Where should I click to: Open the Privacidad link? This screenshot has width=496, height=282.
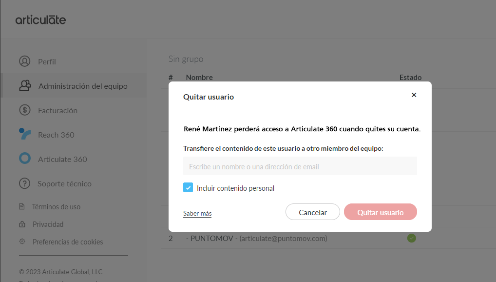pos(48,224)
